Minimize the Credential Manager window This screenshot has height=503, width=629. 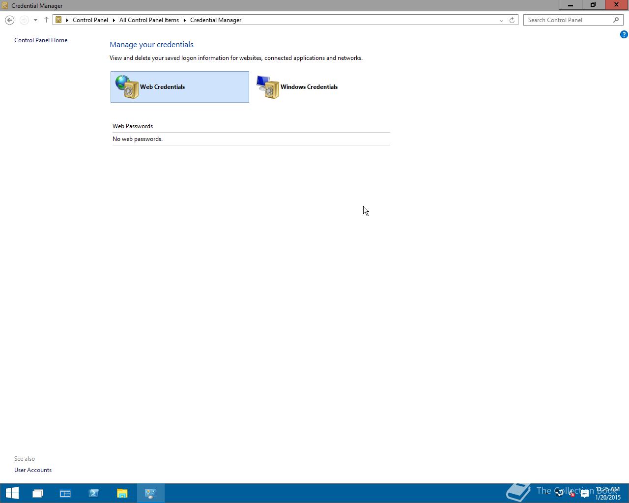pyautogui.click(x=570, y=5)
